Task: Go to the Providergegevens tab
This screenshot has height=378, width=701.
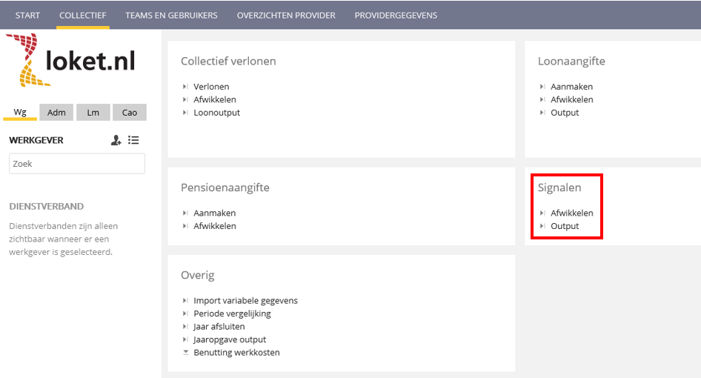Action: [396, 15]
